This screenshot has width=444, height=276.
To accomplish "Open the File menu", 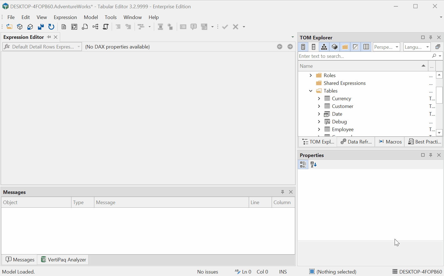I will click(11, 17).
